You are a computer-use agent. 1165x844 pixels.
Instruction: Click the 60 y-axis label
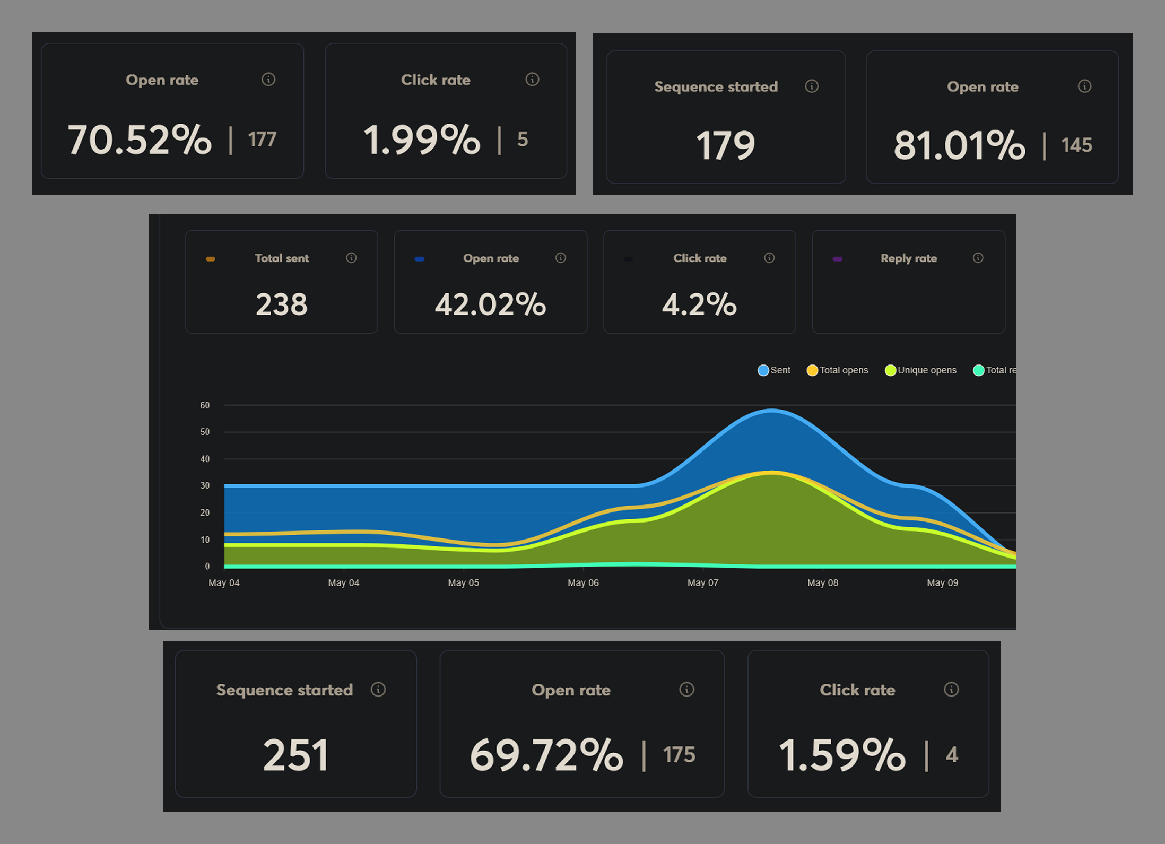point(205,405)
